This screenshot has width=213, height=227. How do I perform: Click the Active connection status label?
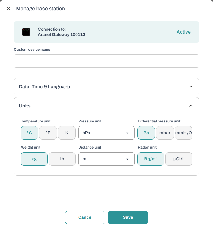click(183, 32)
